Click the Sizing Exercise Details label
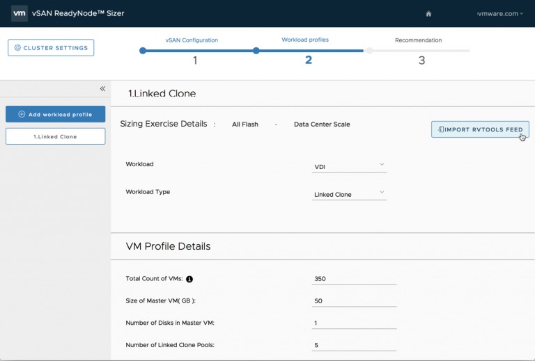 [x=164, y=124]
